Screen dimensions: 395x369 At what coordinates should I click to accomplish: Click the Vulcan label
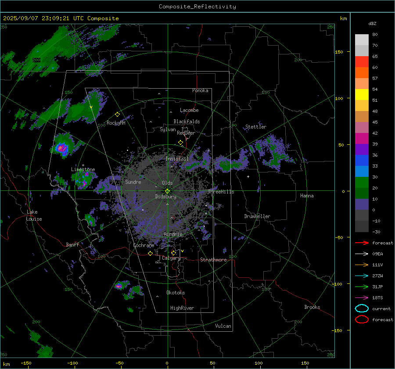point(223,326)
